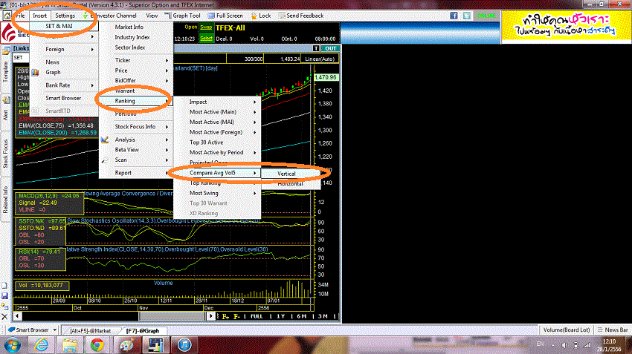
Task: Set chart range to 3 M
Action: 323,317
